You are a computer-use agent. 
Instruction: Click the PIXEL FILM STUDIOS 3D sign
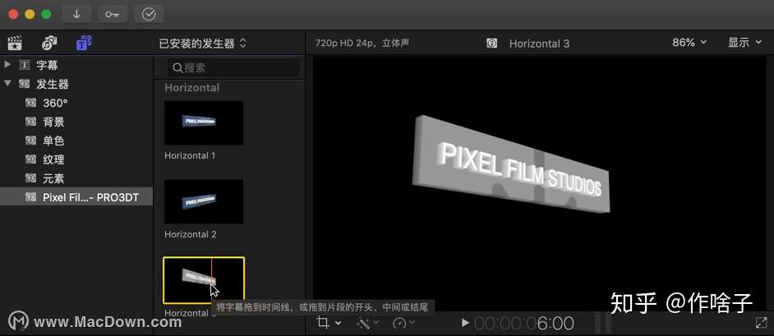(x=511, y=163)
